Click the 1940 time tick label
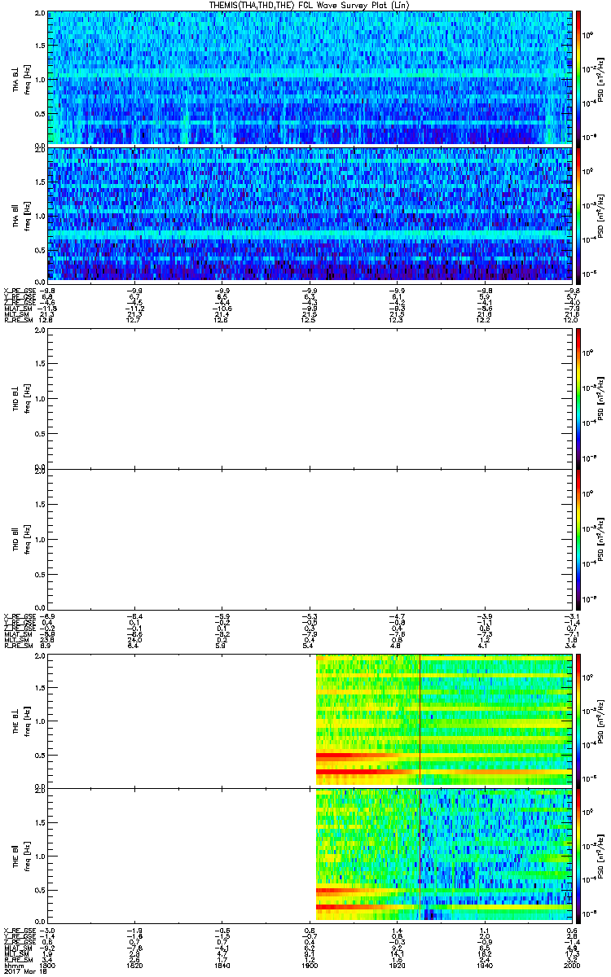The image size is (611, 977). tap(485, 965)
